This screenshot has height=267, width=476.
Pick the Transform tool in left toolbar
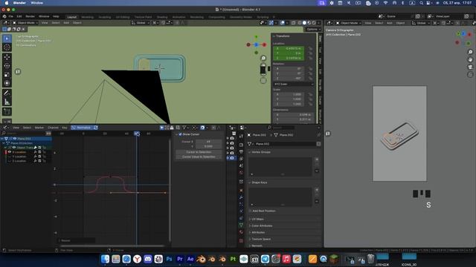tap(7, 83)
